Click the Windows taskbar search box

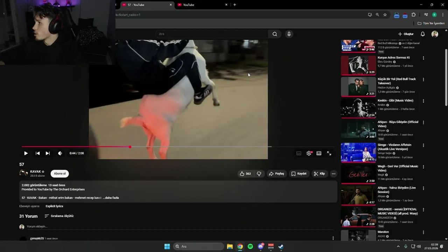click(199, 246)
